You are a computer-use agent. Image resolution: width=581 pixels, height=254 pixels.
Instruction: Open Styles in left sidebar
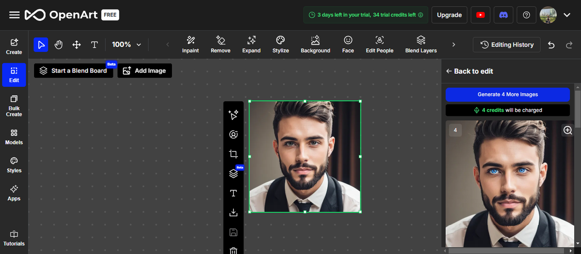(x=14, y=165)
